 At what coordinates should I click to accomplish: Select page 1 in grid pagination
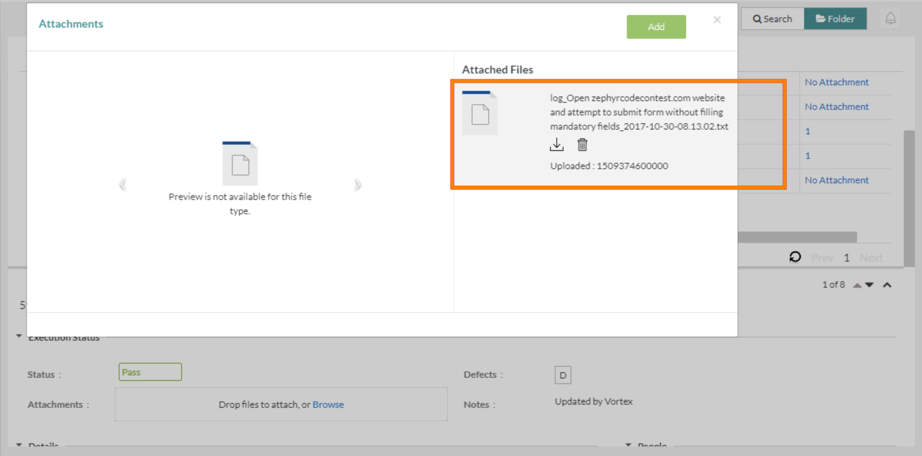tap(846, 258)
